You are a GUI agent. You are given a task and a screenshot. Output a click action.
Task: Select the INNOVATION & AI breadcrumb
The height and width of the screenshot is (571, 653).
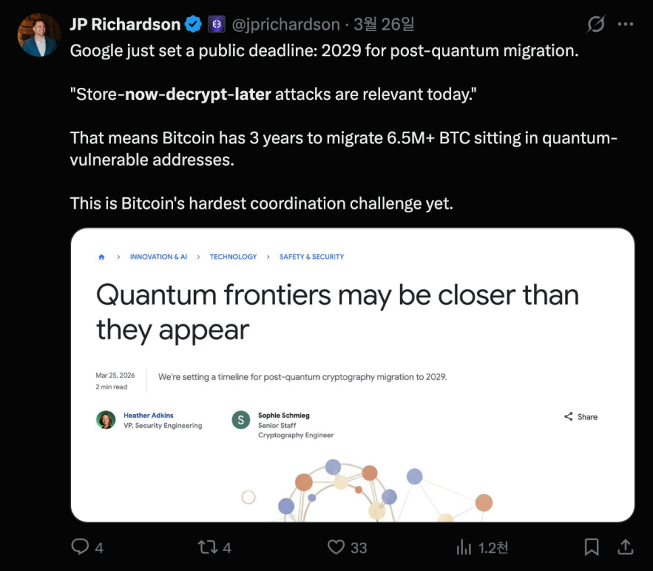158,257
